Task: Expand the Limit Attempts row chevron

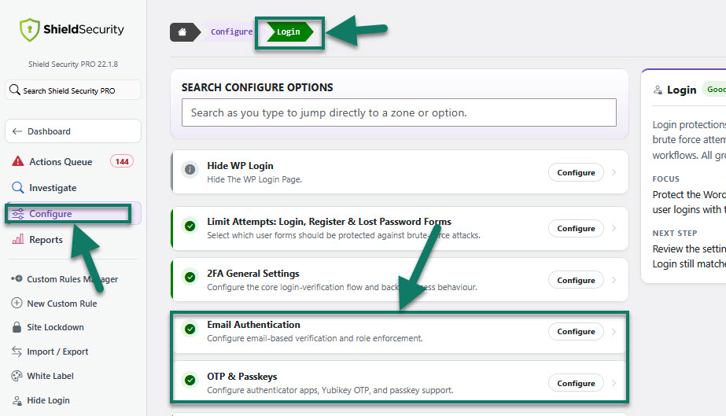Action: [x=614, y=228]
